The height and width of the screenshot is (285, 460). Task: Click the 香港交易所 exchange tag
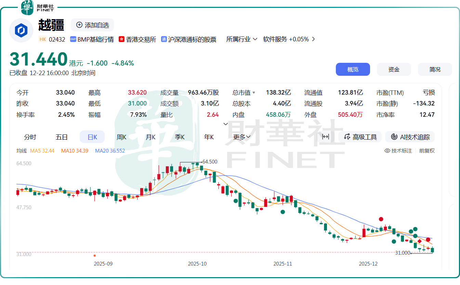(x=137, y=39)
